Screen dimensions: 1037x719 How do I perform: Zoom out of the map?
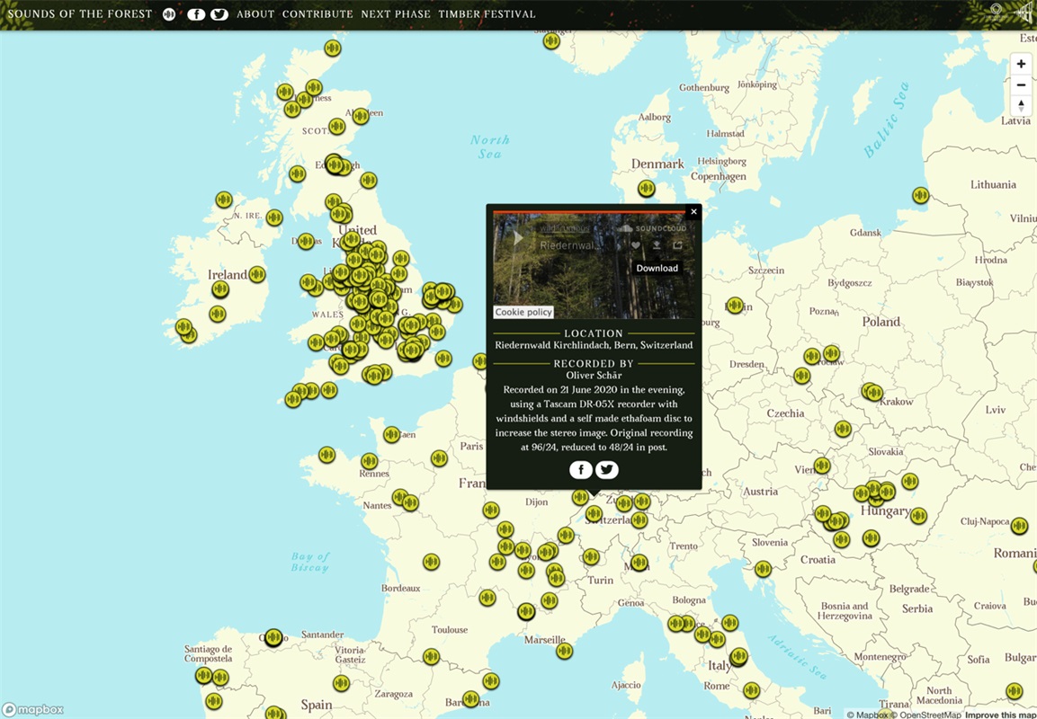pyautogui.click(x=1021, y=85)
